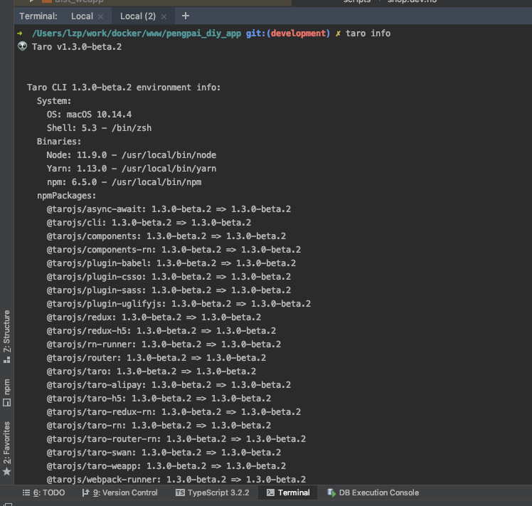Open the Z: Structure side panel

[x=7, y=336]
